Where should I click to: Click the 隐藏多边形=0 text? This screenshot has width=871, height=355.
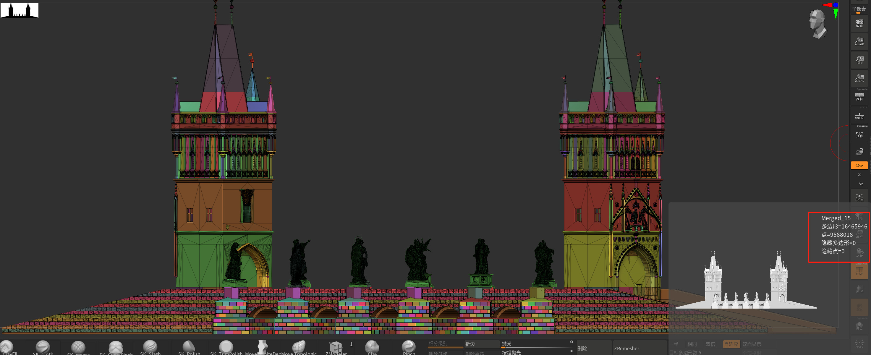click(x=838, y=243)
